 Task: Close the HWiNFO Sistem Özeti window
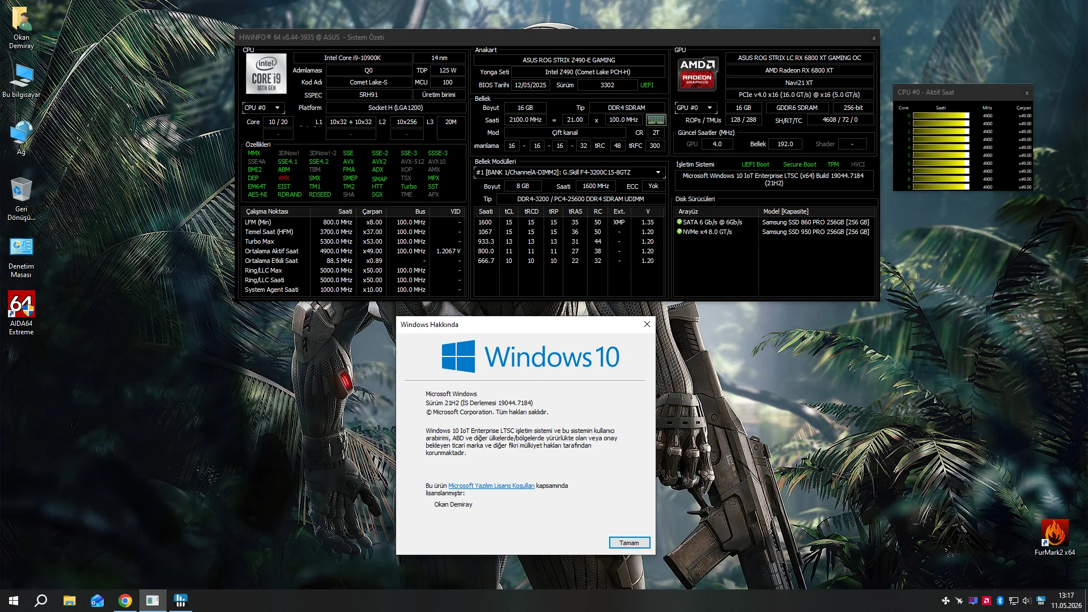873,38
